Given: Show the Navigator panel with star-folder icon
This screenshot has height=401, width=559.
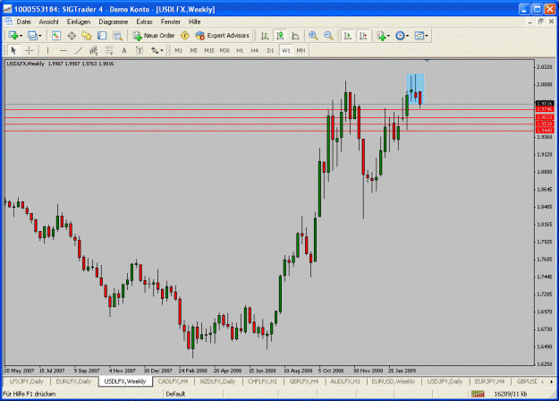Looking at the screenshot, I should (x=87, y=36).
